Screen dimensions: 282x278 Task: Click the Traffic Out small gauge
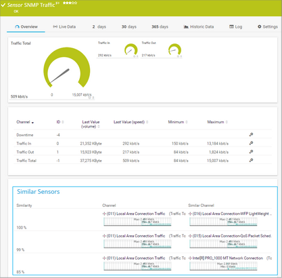pyautogui.click(x=174, y=49)
